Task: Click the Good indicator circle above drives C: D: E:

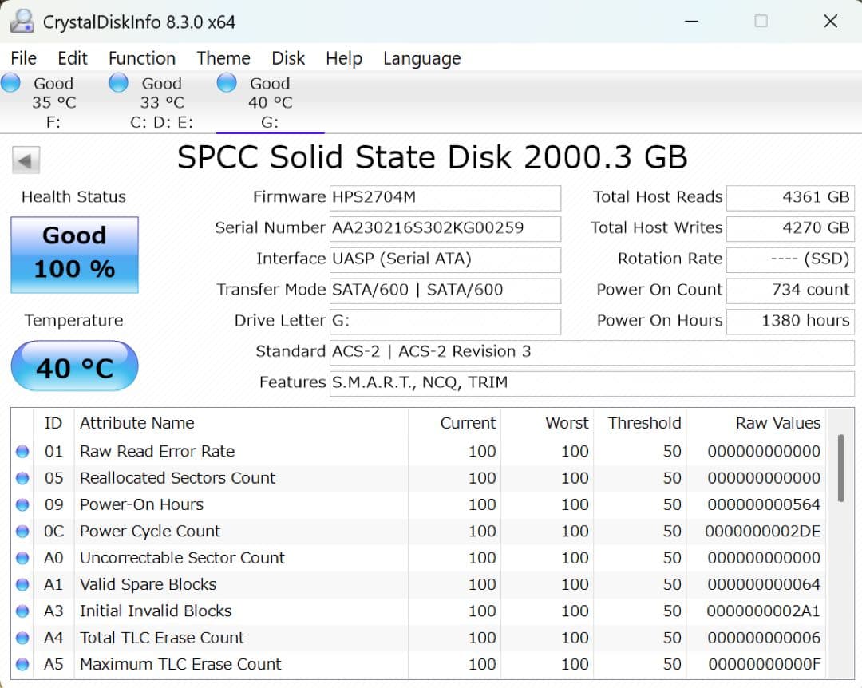Action: point(118,82)
